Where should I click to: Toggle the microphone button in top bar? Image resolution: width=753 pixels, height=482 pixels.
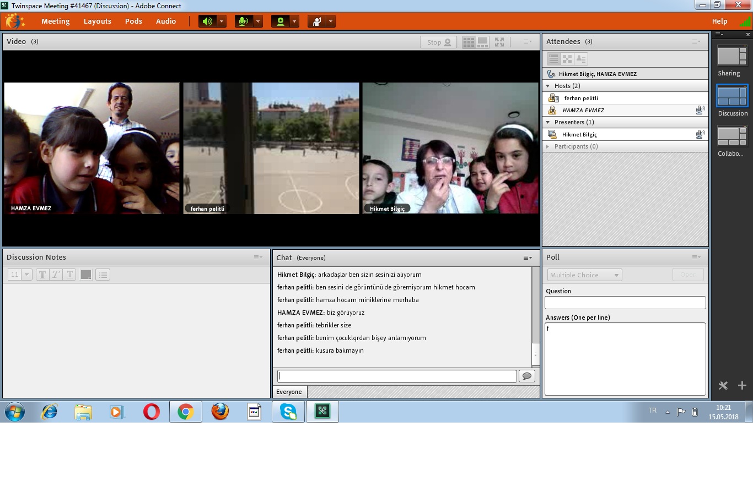(243, 21)
